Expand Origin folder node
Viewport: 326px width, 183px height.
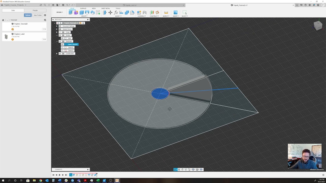[x=57, y=32]
